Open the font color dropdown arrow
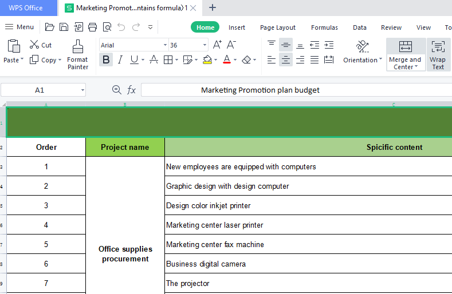 coord(235,60)
